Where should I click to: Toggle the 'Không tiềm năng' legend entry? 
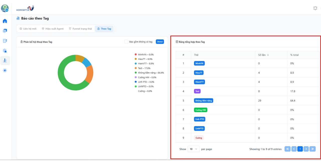coord(150,73)
